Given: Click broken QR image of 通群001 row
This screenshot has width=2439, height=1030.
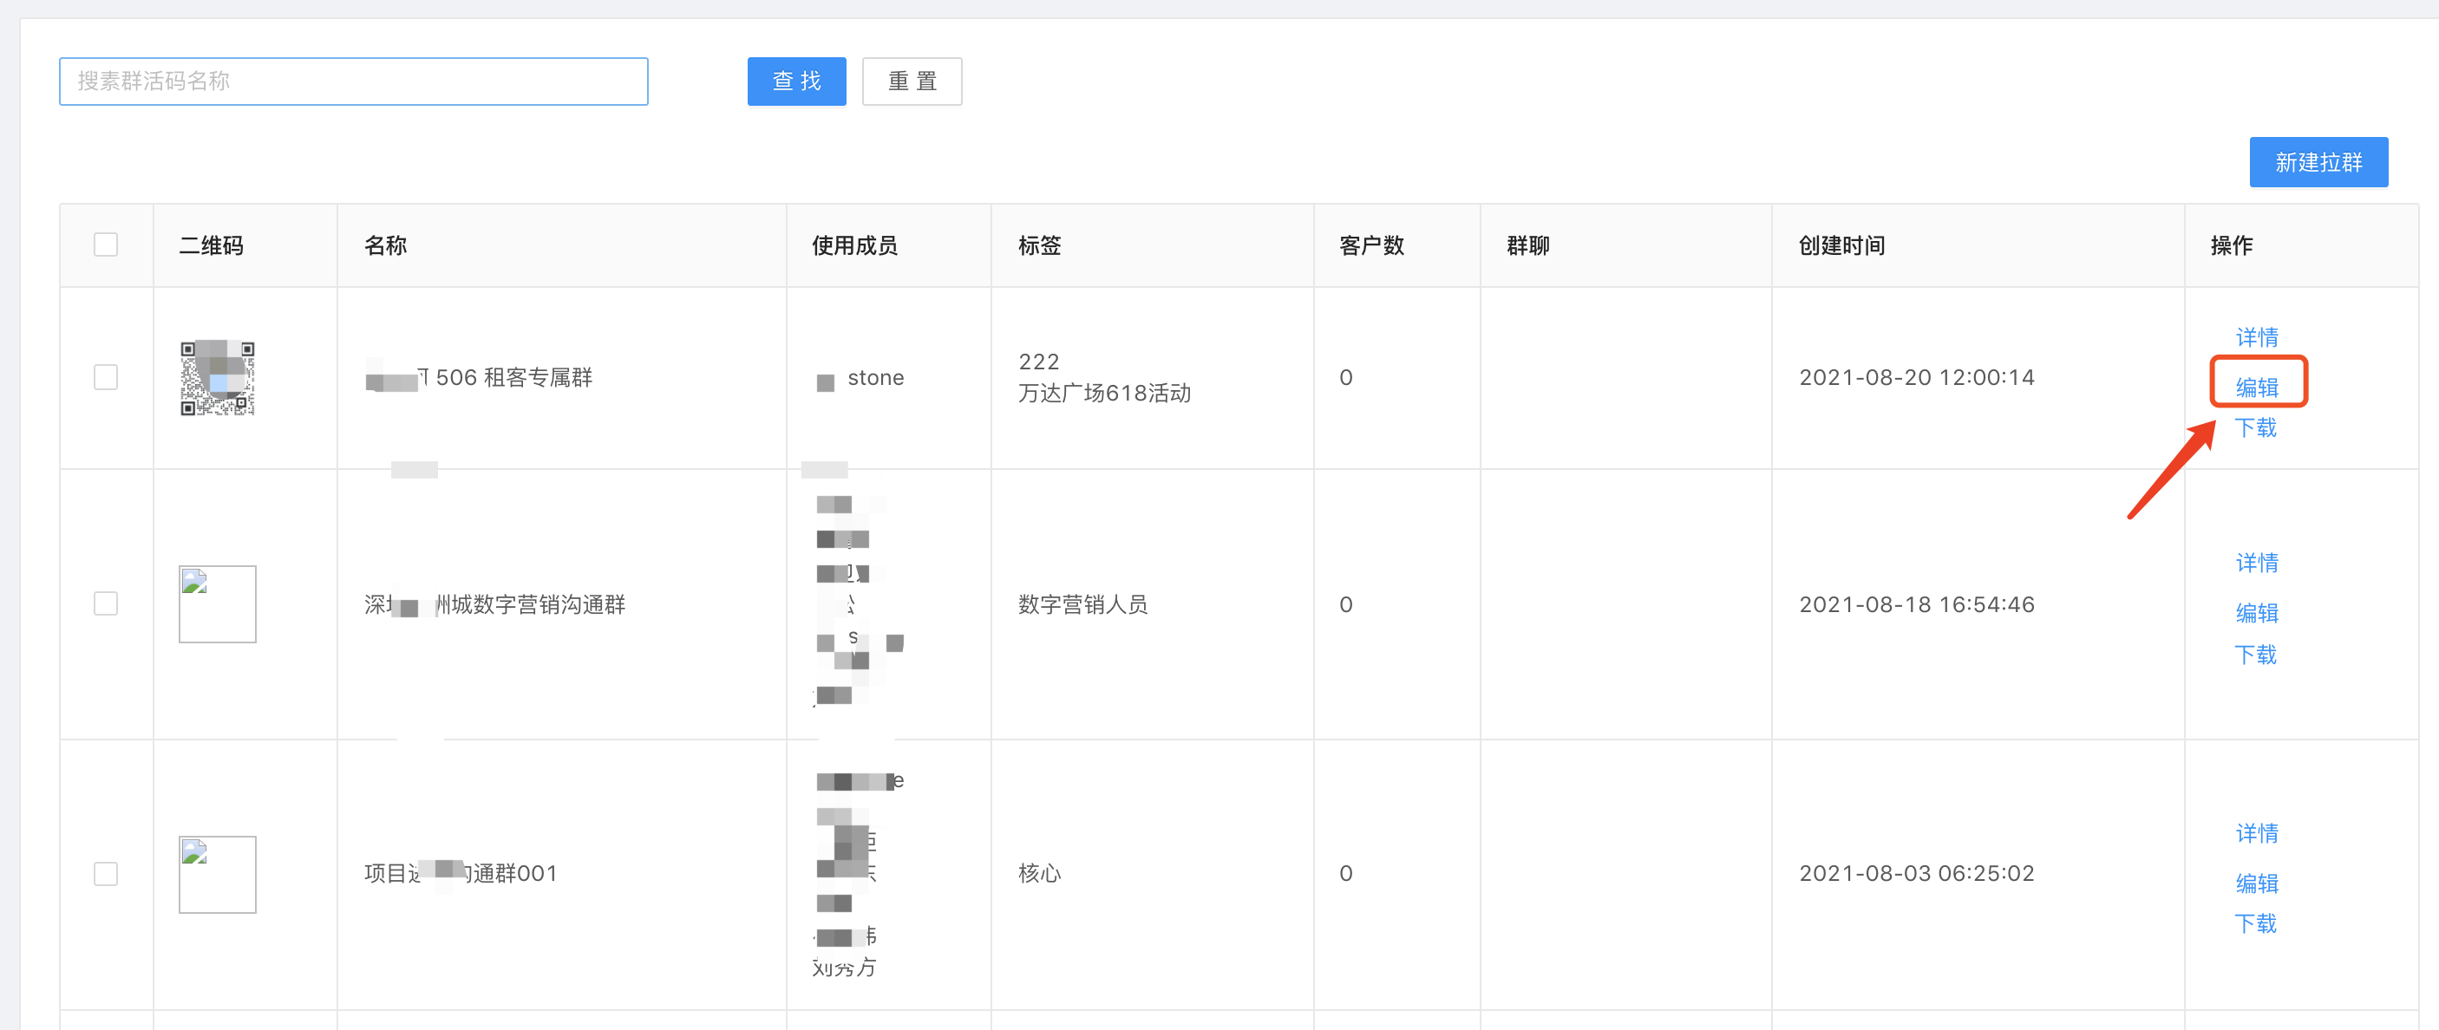Looking at the screenshot, I should pos(217,874).
